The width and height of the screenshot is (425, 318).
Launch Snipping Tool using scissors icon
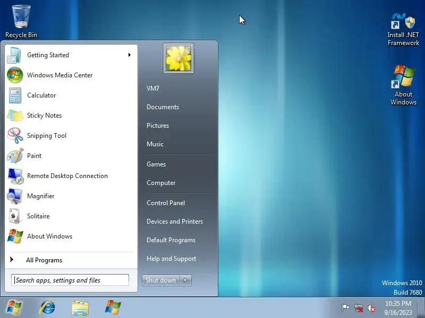[x=15, y=136]
